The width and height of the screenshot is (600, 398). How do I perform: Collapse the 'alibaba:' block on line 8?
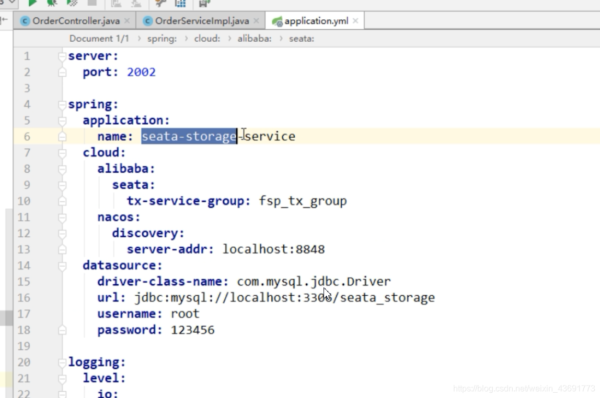(x=62, y=169)
